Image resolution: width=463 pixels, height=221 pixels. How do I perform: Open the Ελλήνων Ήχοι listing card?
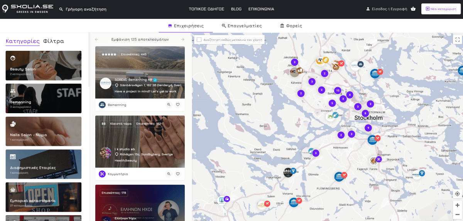point(140,203)
